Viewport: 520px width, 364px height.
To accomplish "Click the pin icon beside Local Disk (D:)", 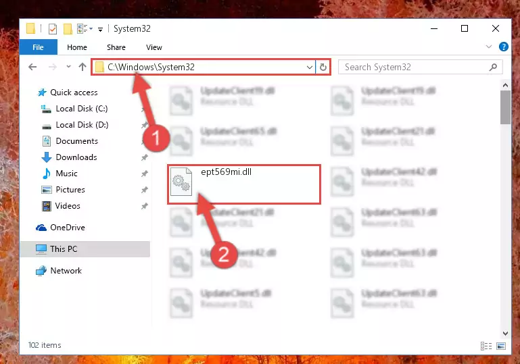I will pos(145,125).
